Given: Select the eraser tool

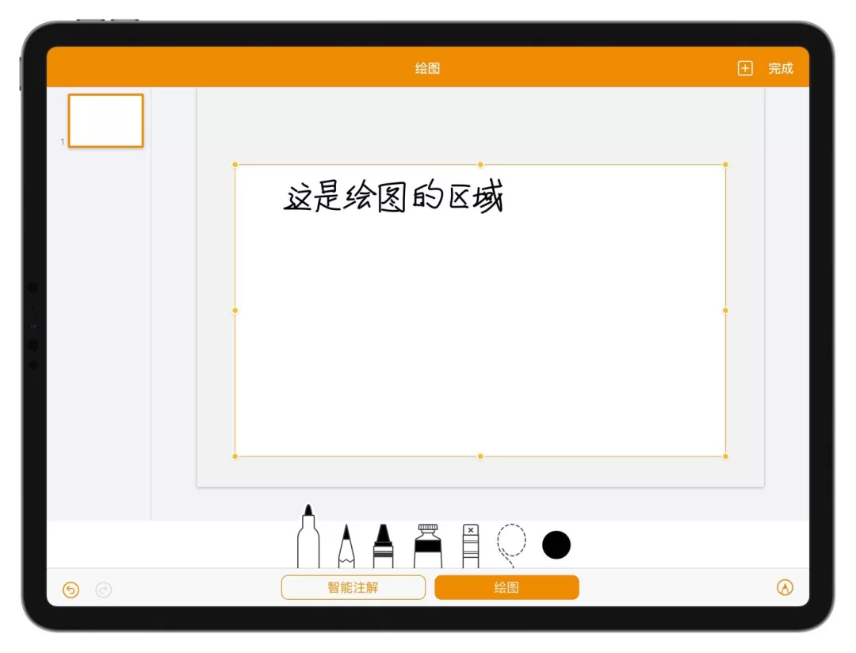Looking at the screenshot, I should pos(471,546).
